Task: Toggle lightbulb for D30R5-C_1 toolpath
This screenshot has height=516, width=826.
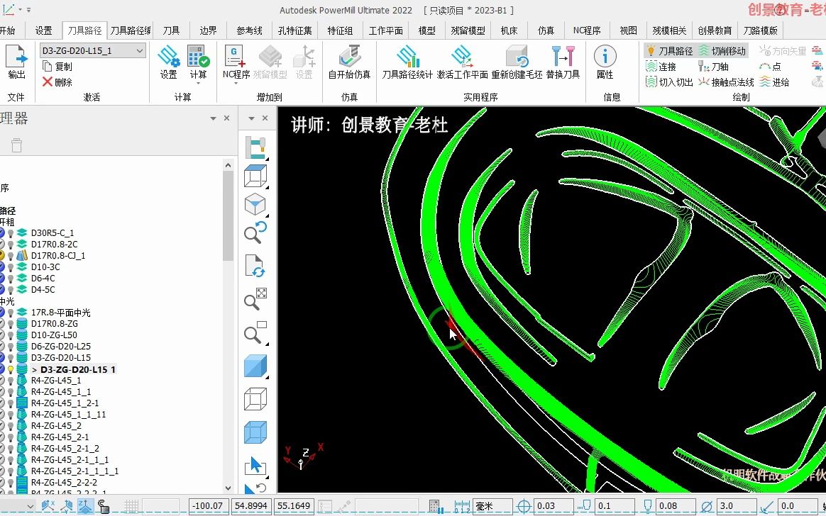Action: pyautogui.click(x=11, y=232)
